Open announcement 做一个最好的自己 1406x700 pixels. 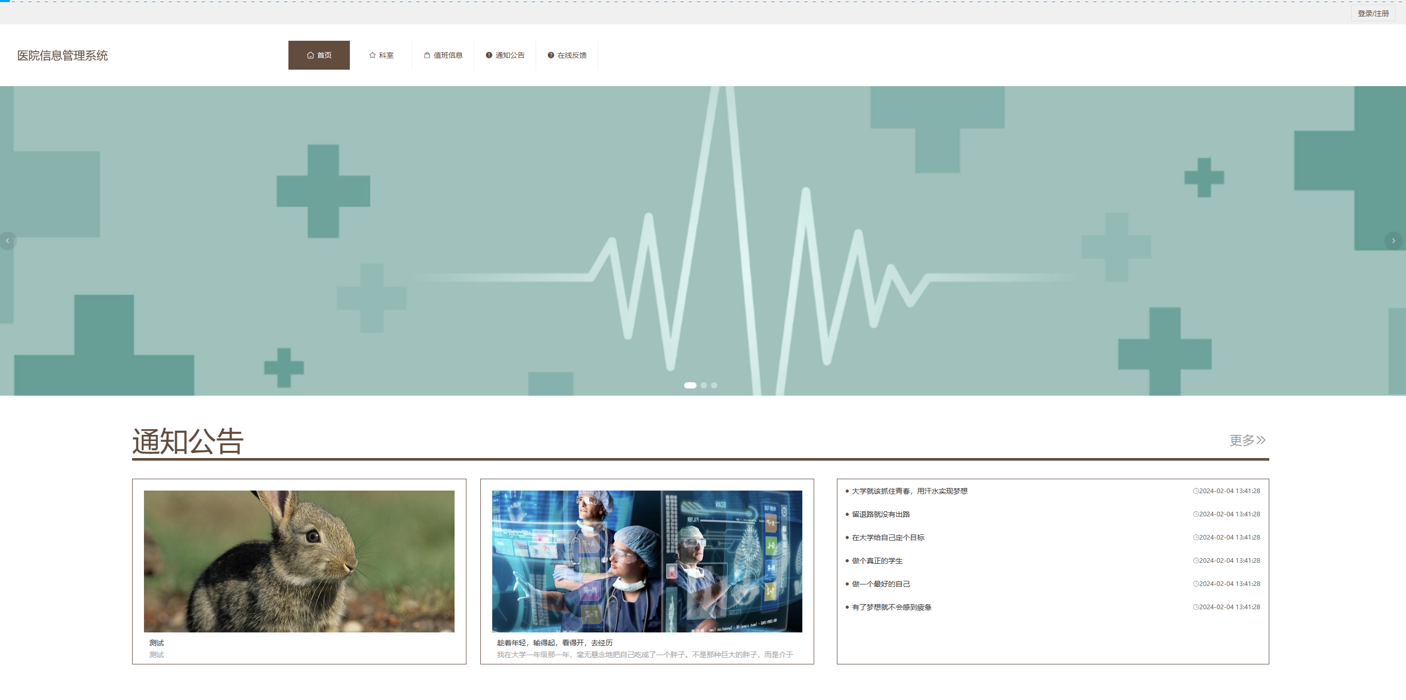[x=880, y=584]
